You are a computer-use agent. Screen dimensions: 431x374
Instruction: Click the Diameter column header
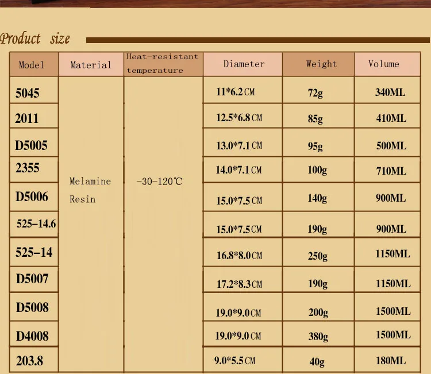(243, 64)
